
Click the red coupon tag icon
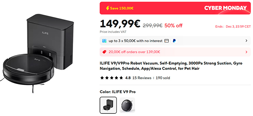point(104,52)
